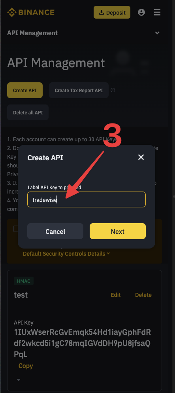The height and width of the screenshot is (393, 175).
Task: Open the hamburger menu
Action: (x=157, y=12)
